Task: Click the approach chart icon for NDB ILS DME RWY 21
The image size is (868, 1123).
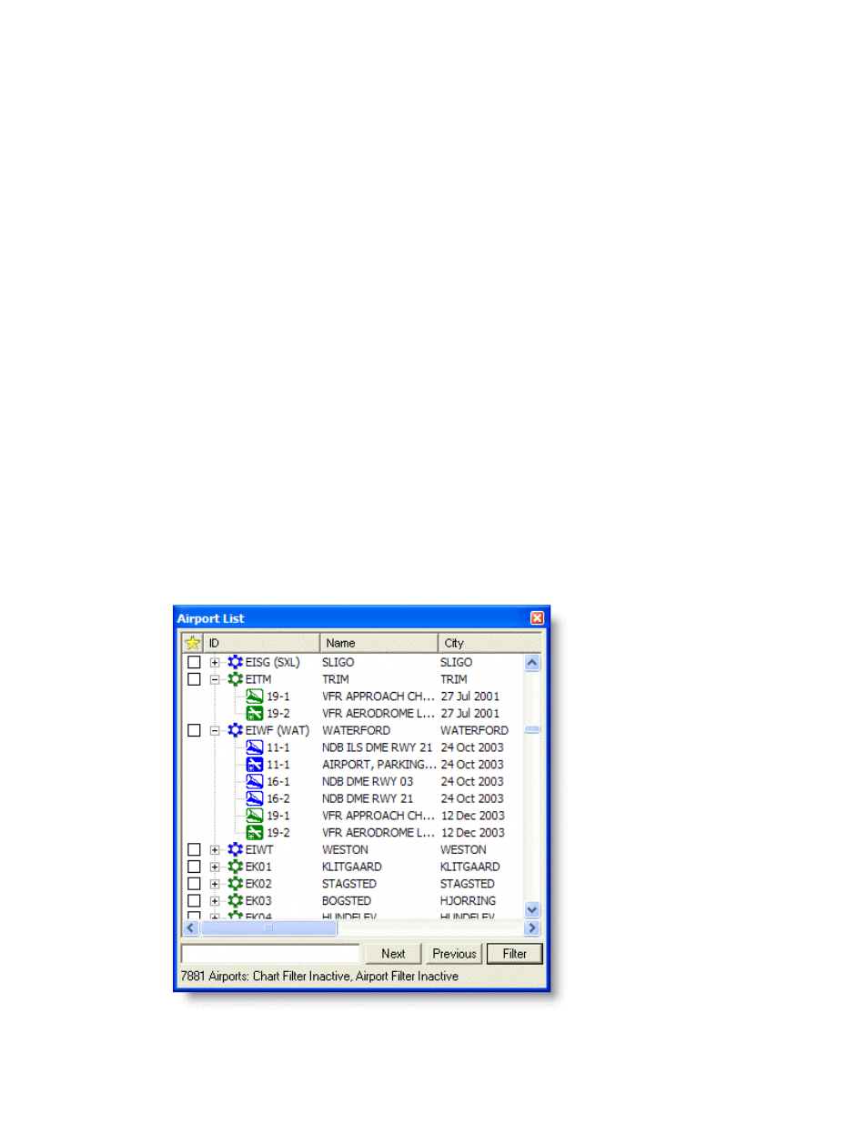Action: coord(255,747)
